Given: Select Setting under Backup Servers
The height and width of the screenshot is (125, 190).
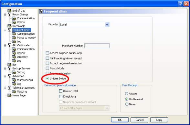Looking at the screenshot, I should tap(21, 72).
